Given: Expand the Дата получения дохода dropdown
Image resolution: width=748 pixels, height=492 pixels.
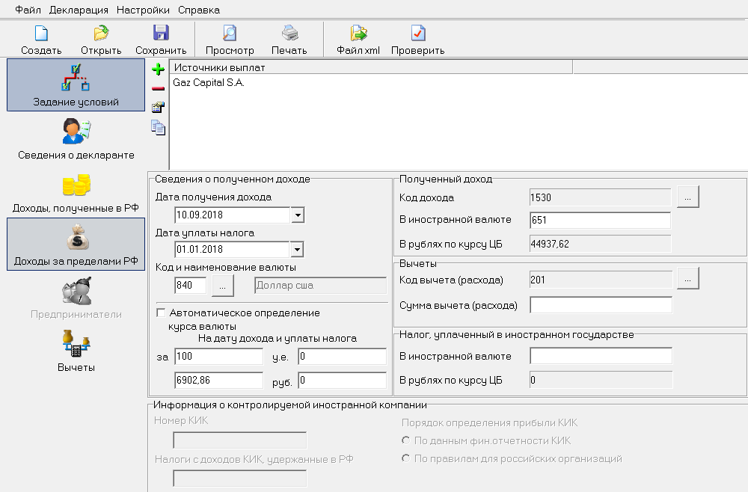Looking at the screenshot, I should click(298, 215).
